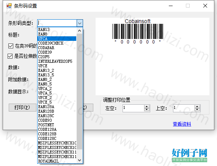The height and width of the screenshot is (166, 217).
Task: Open the barcode type combo box arrow
Action: (x=80, y=23)
